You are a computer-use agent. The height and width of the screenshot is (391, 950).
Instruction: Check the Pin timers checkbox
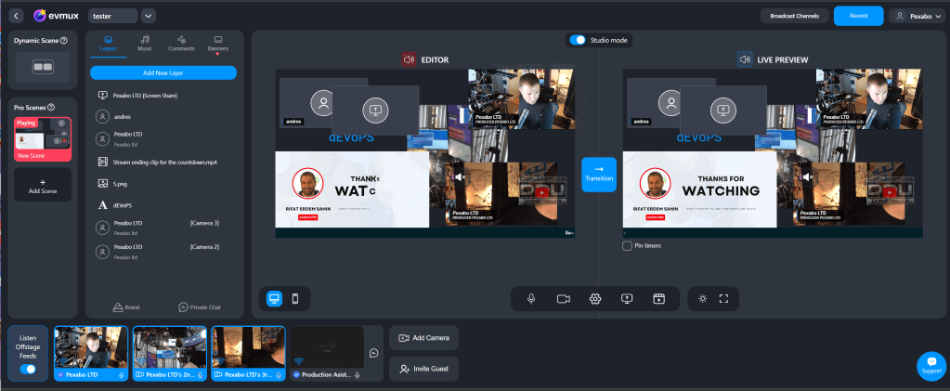627,246
